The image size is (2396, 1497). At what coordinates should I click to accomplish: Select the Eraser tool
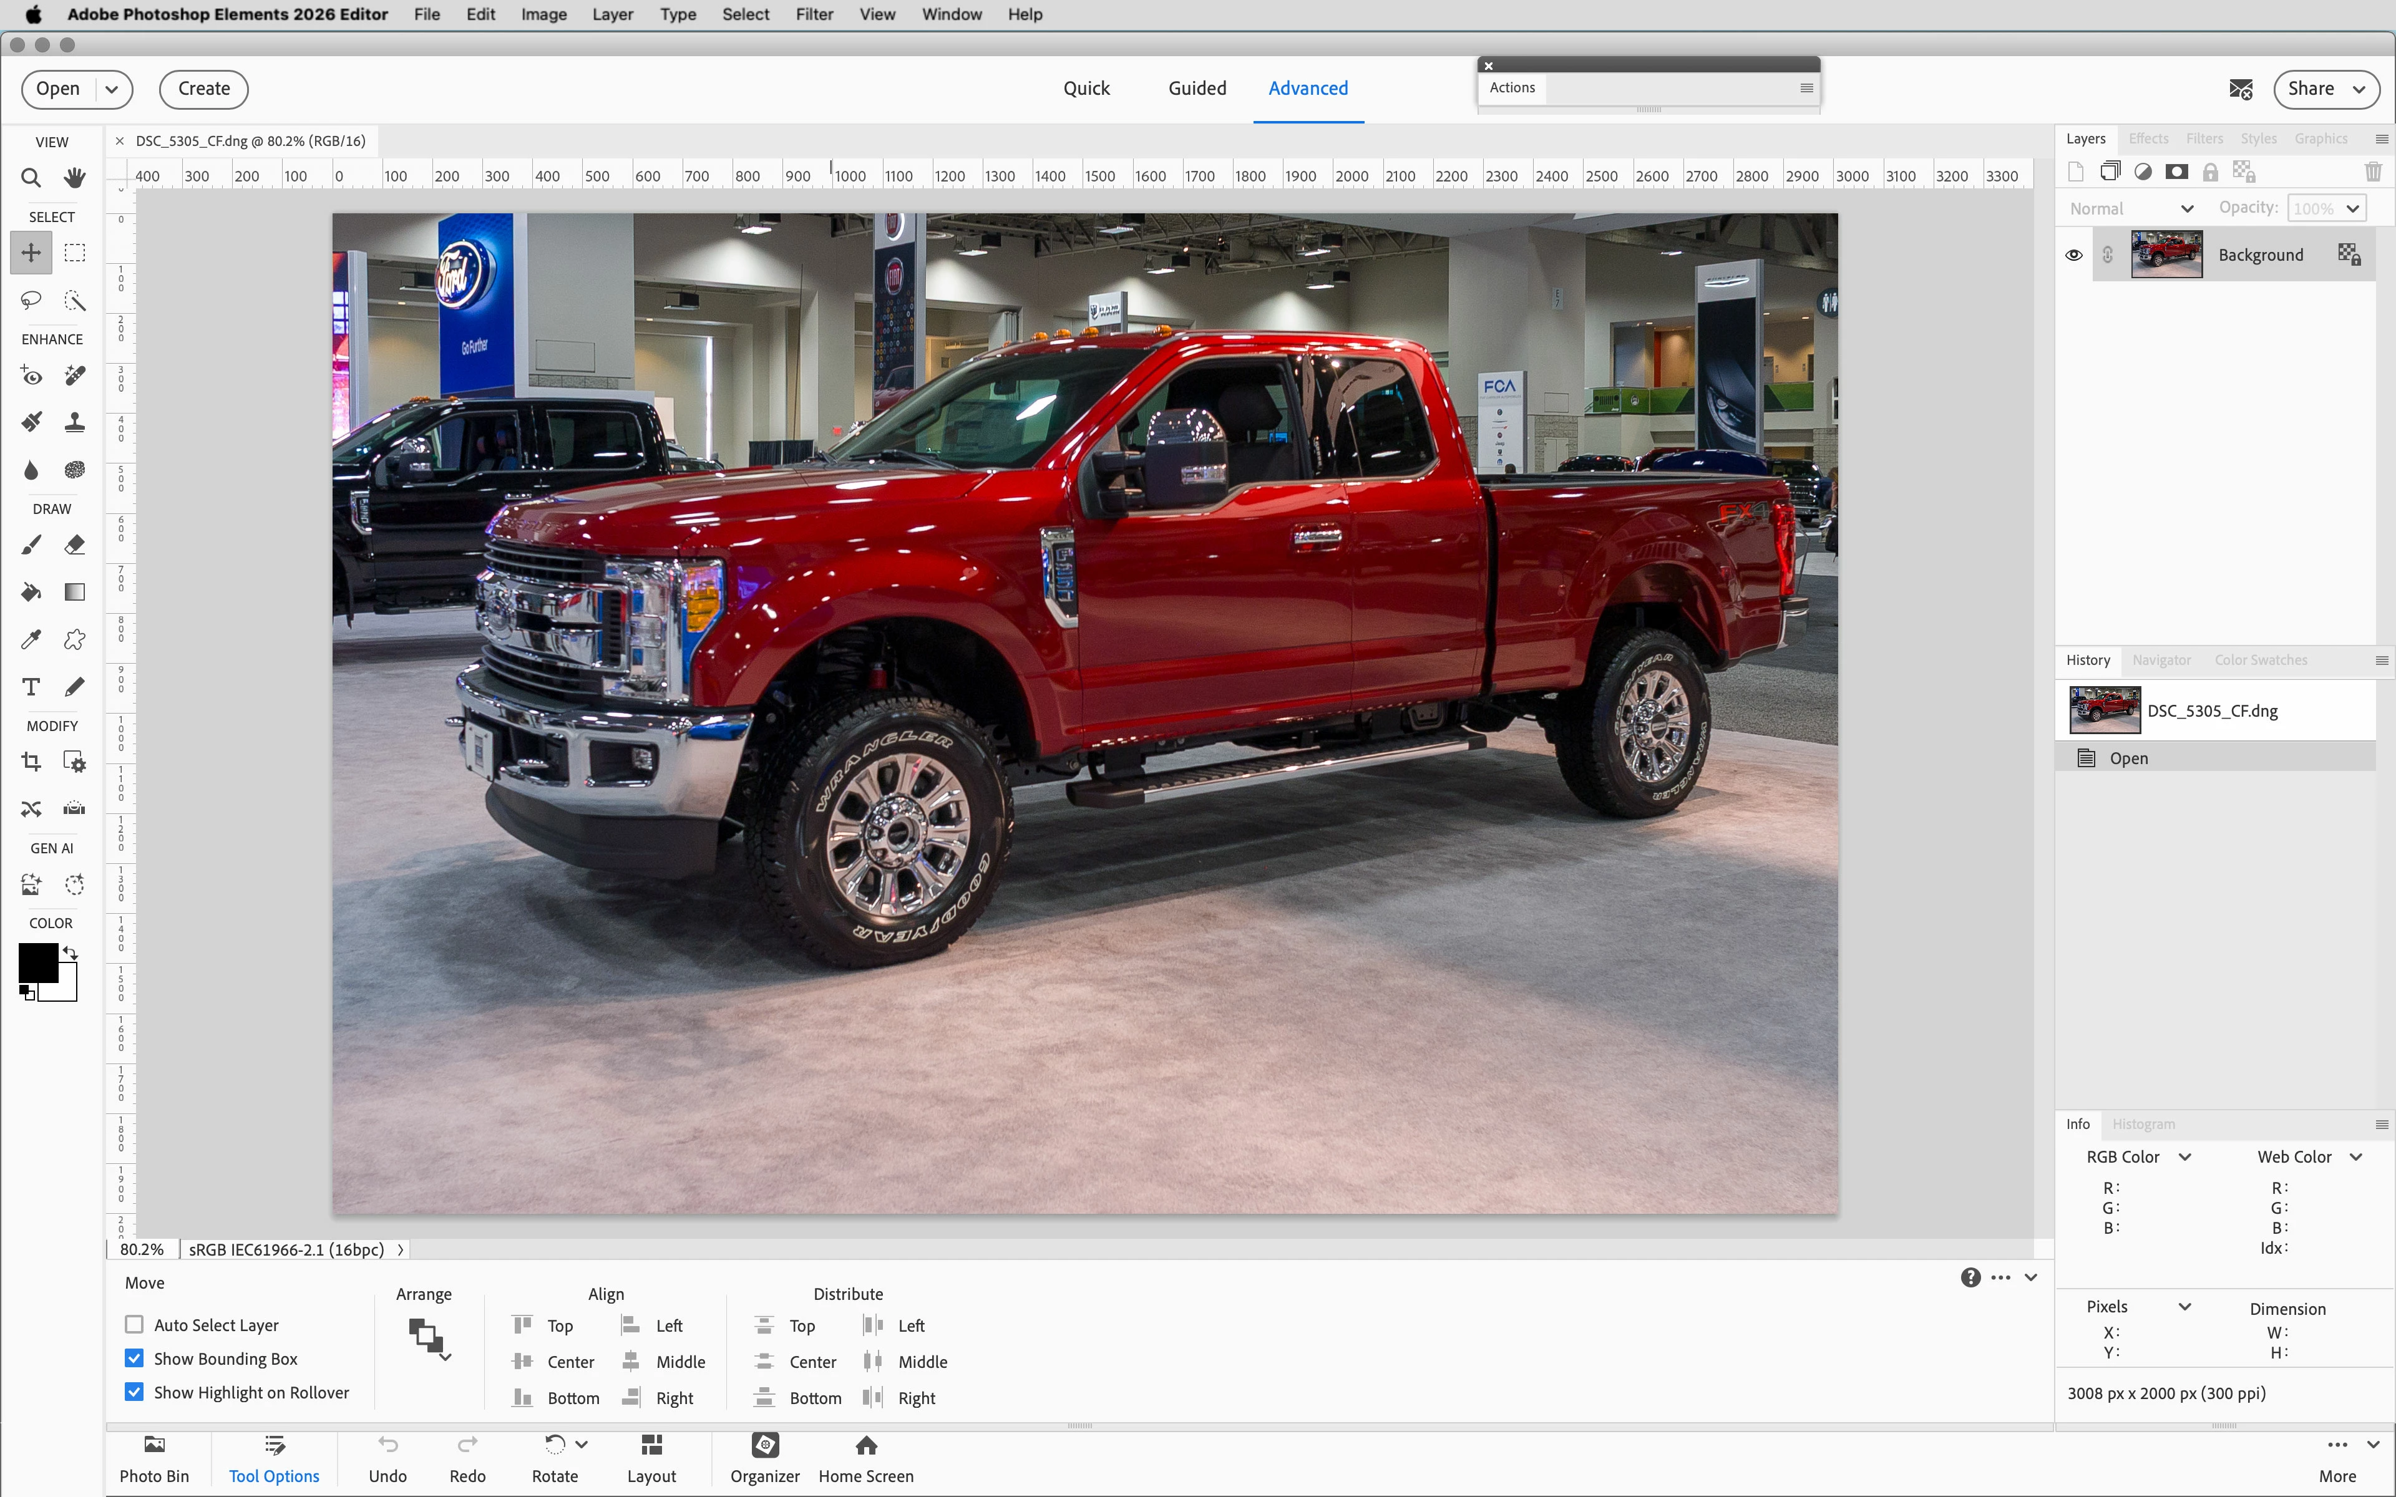pos(74,545)
